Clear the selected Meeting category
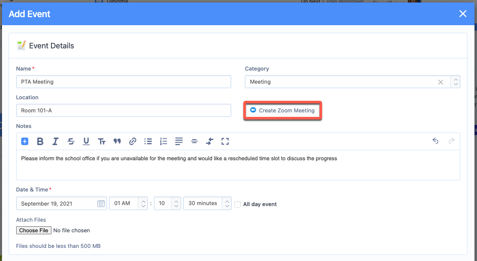 441,82
